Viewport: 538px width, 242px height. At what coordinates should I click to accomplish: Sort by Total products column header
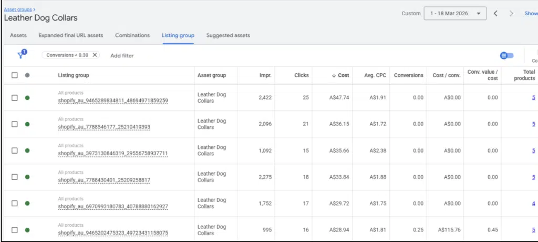[525, 75]
